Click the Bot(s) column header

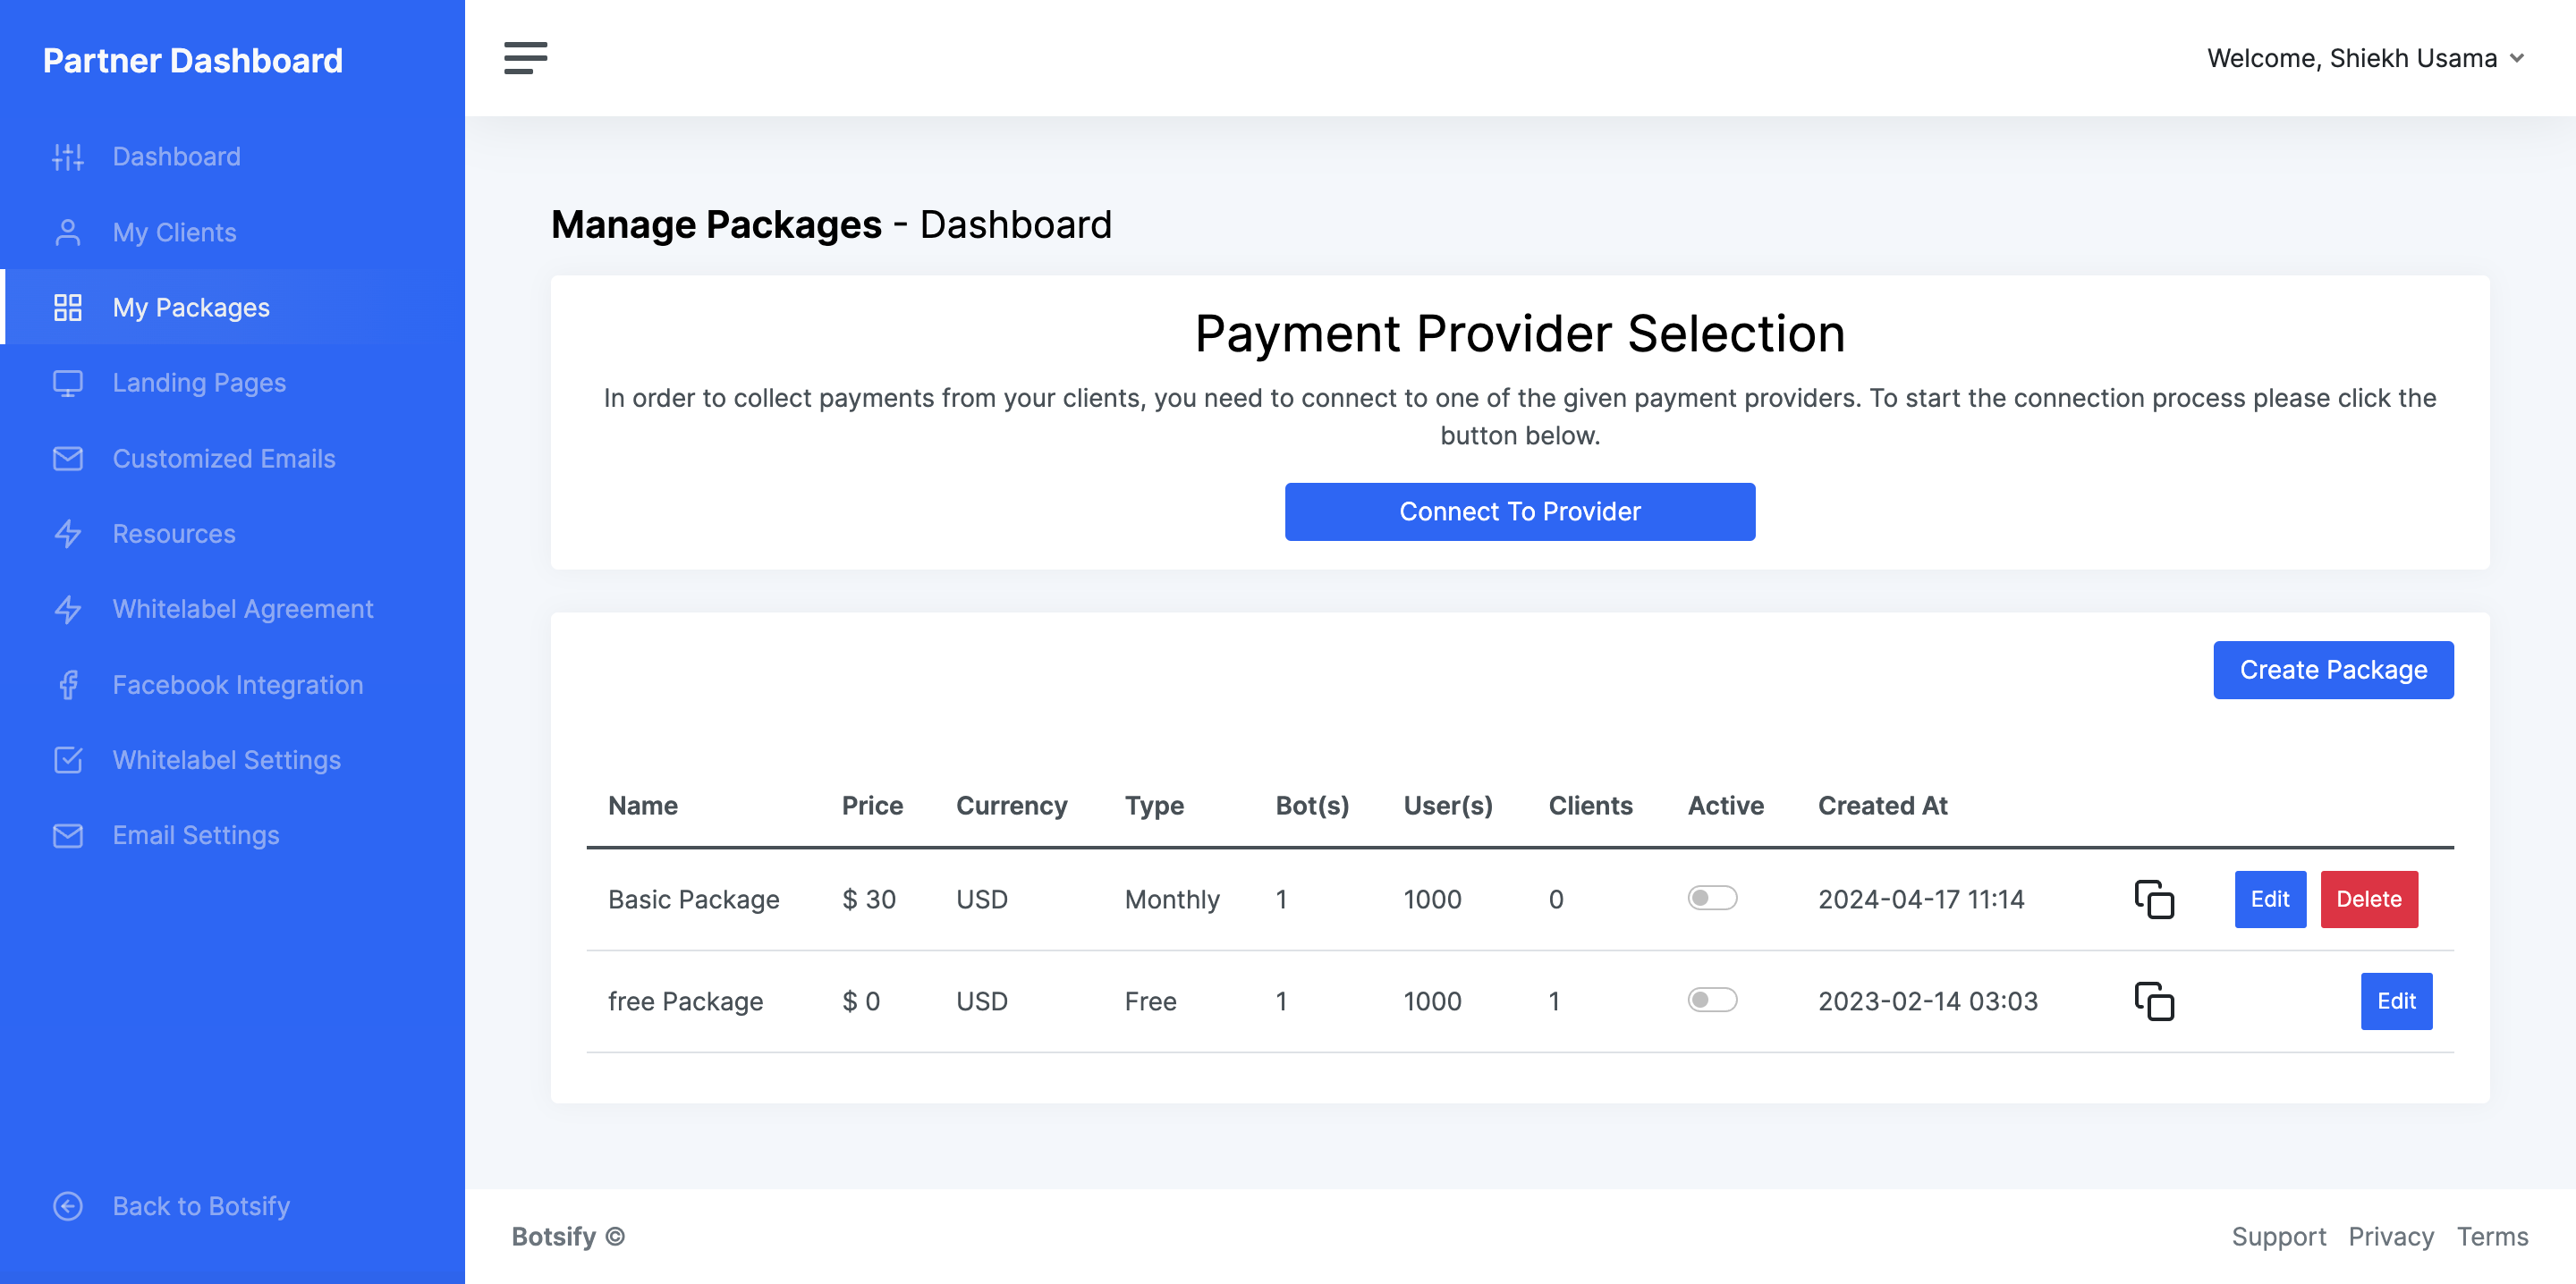pyautogui.click(x=1312, y=806)
